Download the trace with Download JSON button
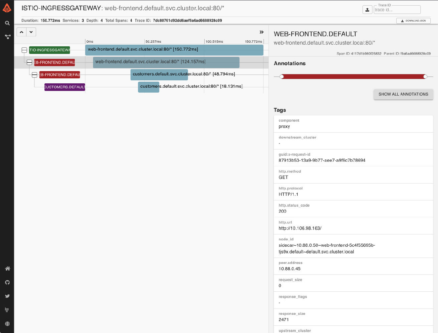Viewport: 438px width, 333px height. click(413, 21)
